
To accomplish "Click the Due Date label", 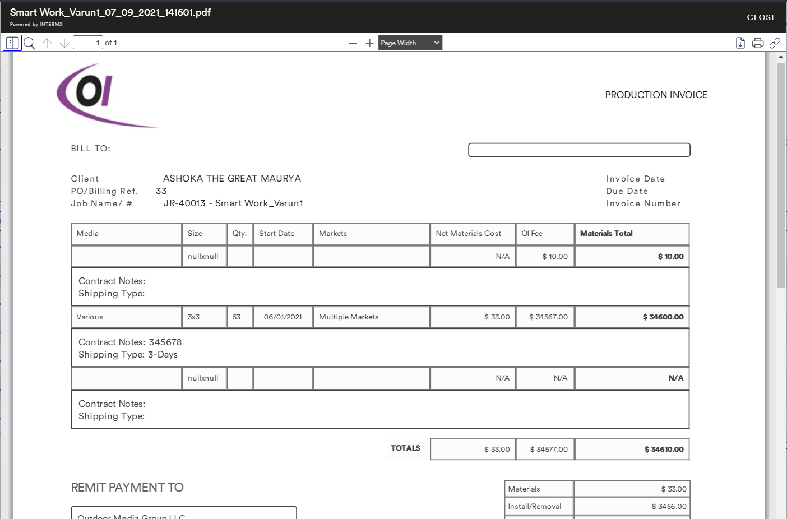I will click(627, 191).
